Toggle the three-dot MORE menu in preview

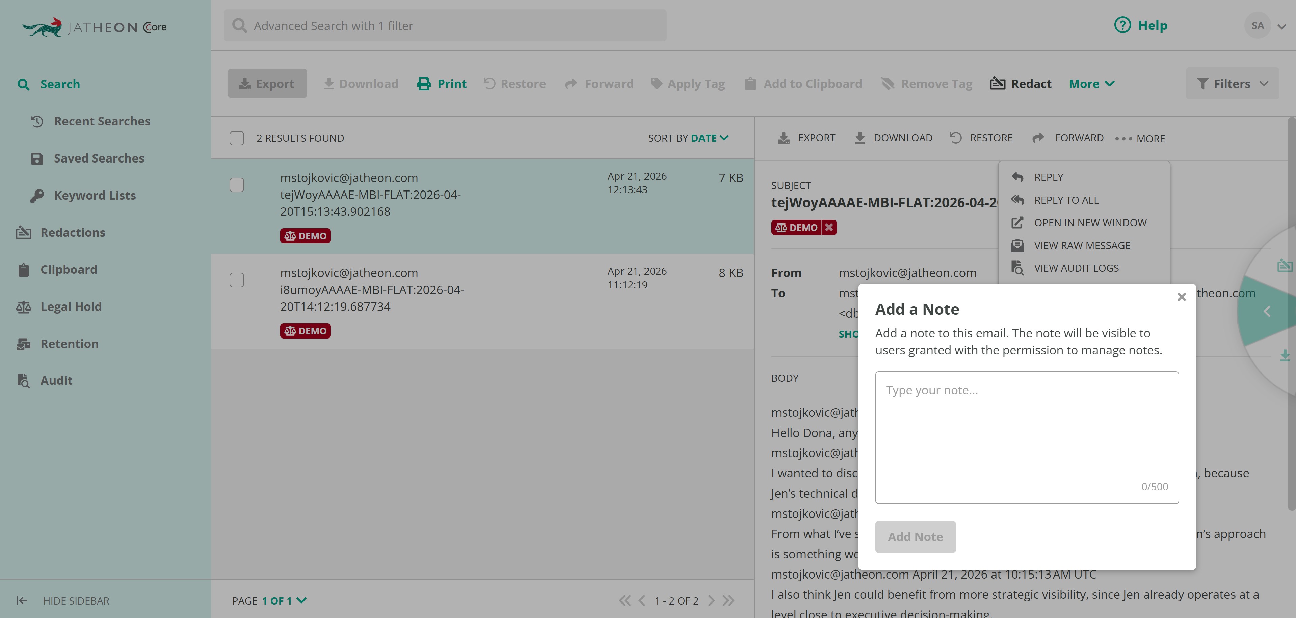(x=1140, y=138)
